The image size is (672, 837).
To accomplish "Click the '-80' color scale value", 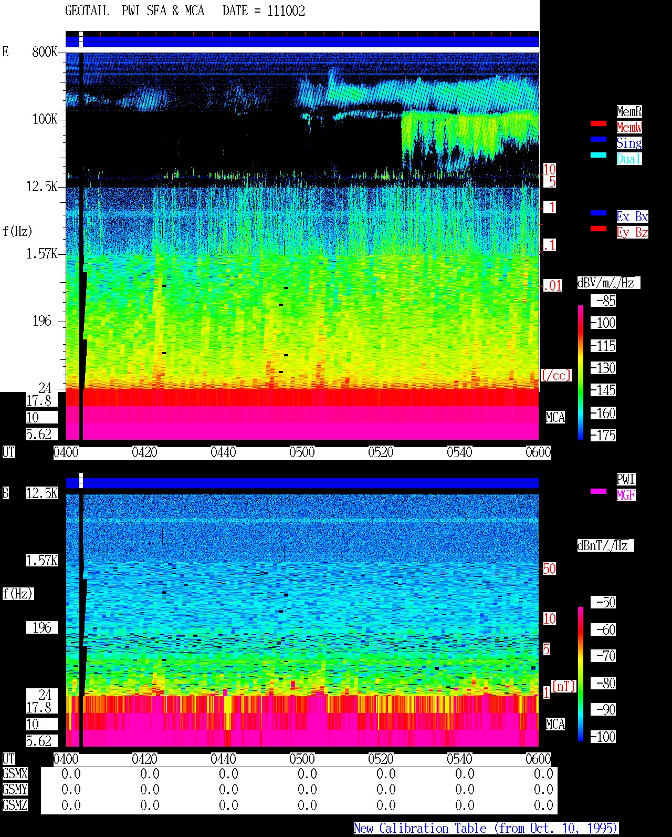I will pyautogui.click(x=604, y=683).
